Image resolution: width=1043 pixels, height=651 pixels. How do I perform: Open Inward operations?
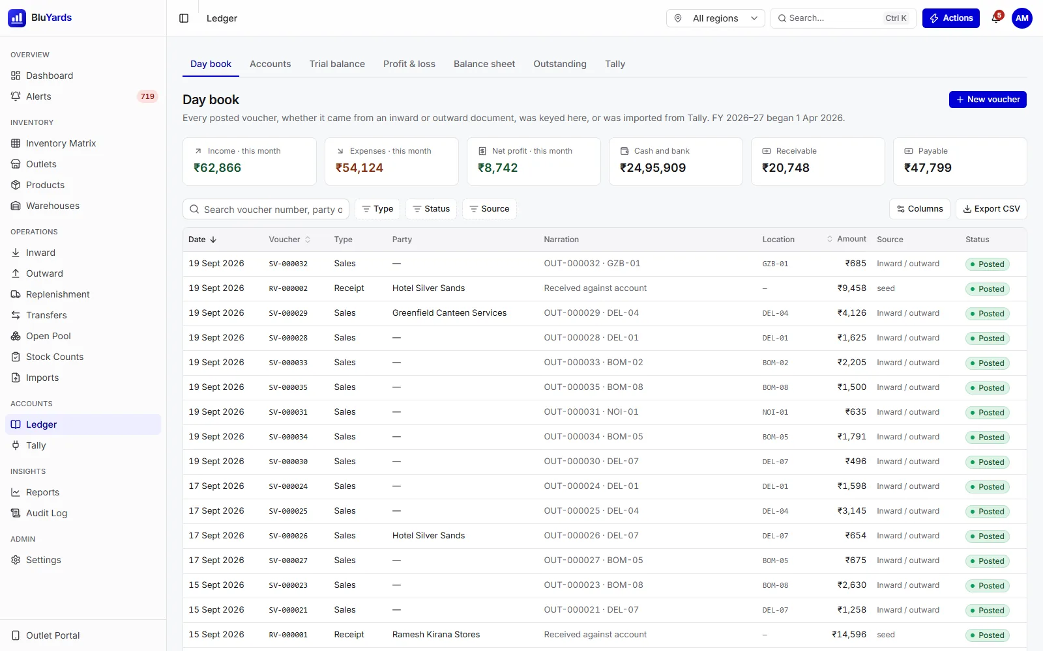click(83, 253)
